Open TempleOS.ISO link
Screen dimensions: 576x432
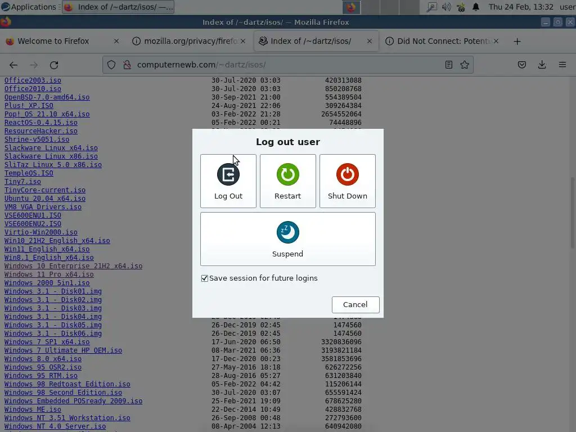coord(29,173)
